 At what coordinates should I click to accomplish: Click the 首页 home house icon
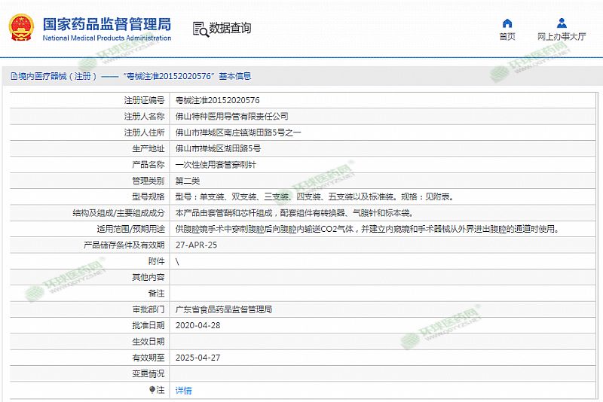[507, 23]
